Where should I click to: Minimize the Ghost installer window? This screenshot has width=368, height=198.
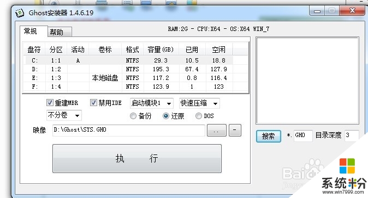(317, 11)
